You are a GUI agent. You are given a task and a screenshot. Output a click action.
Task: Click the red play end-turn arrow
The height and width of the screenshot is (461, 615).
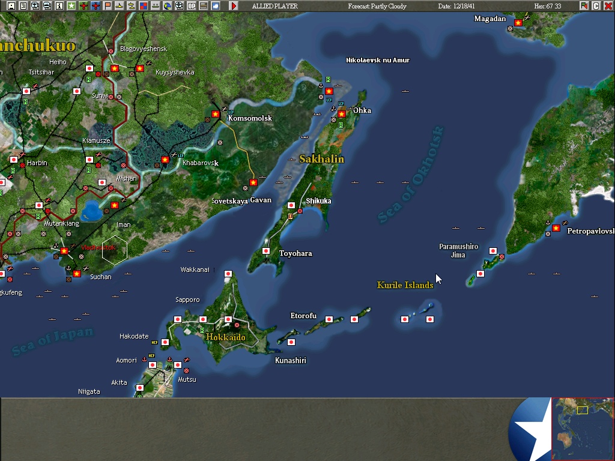[234, 6]
